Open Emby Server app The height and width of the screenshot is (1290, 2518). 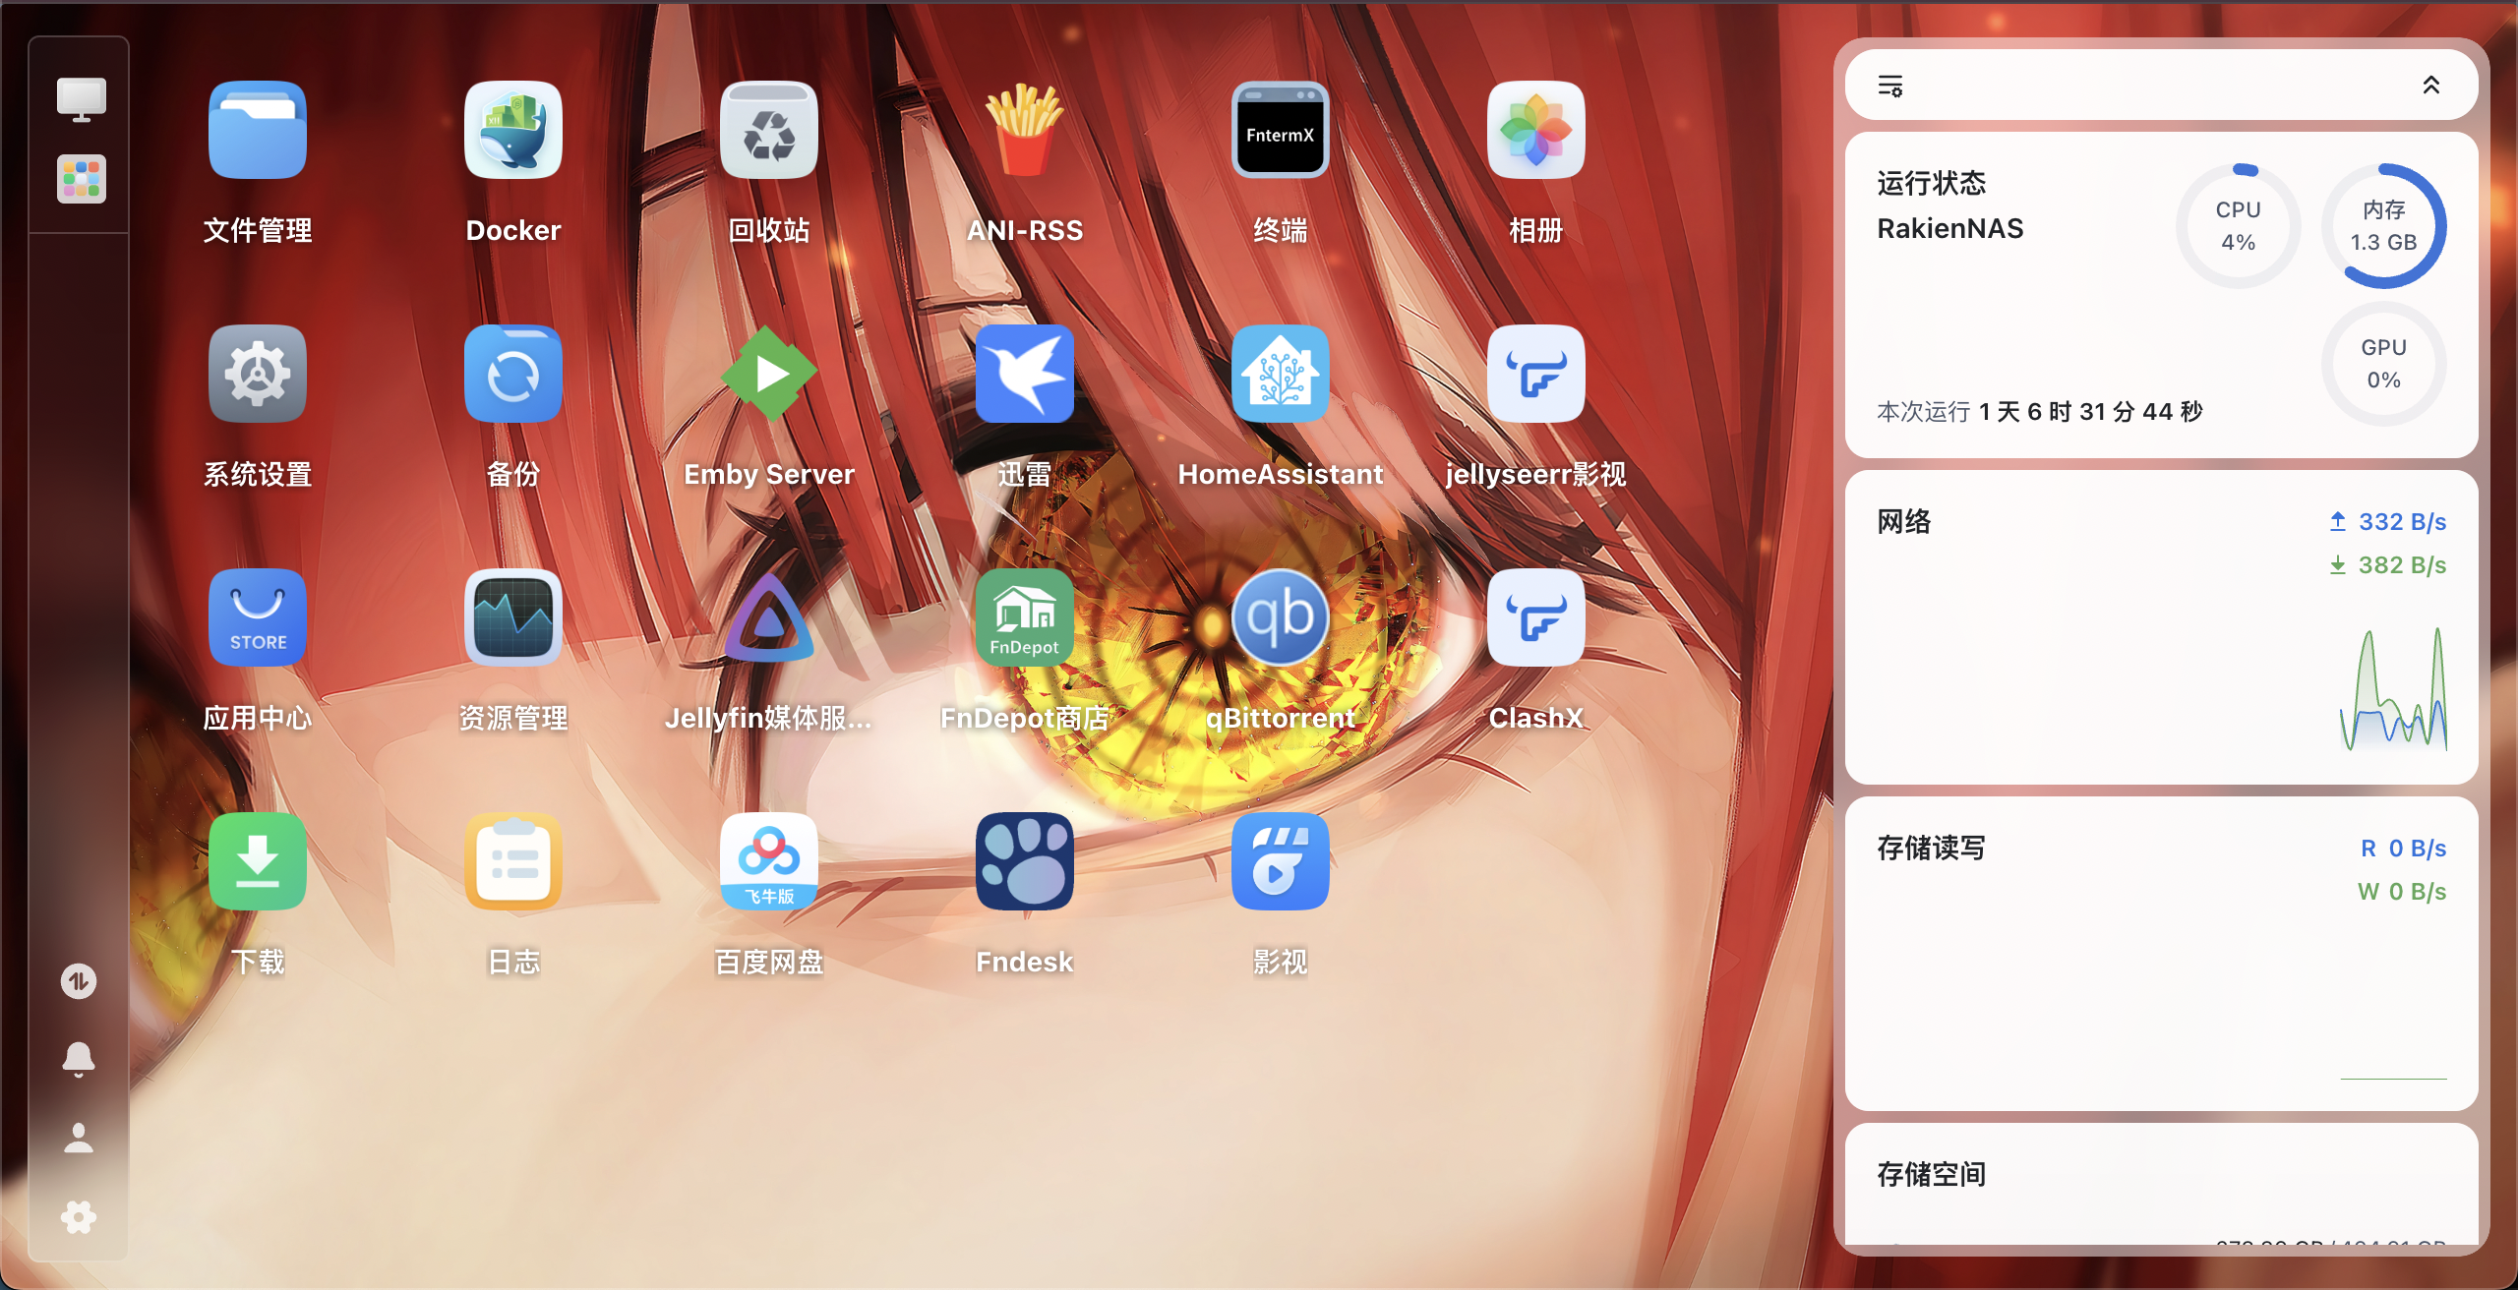click(768, 375)
